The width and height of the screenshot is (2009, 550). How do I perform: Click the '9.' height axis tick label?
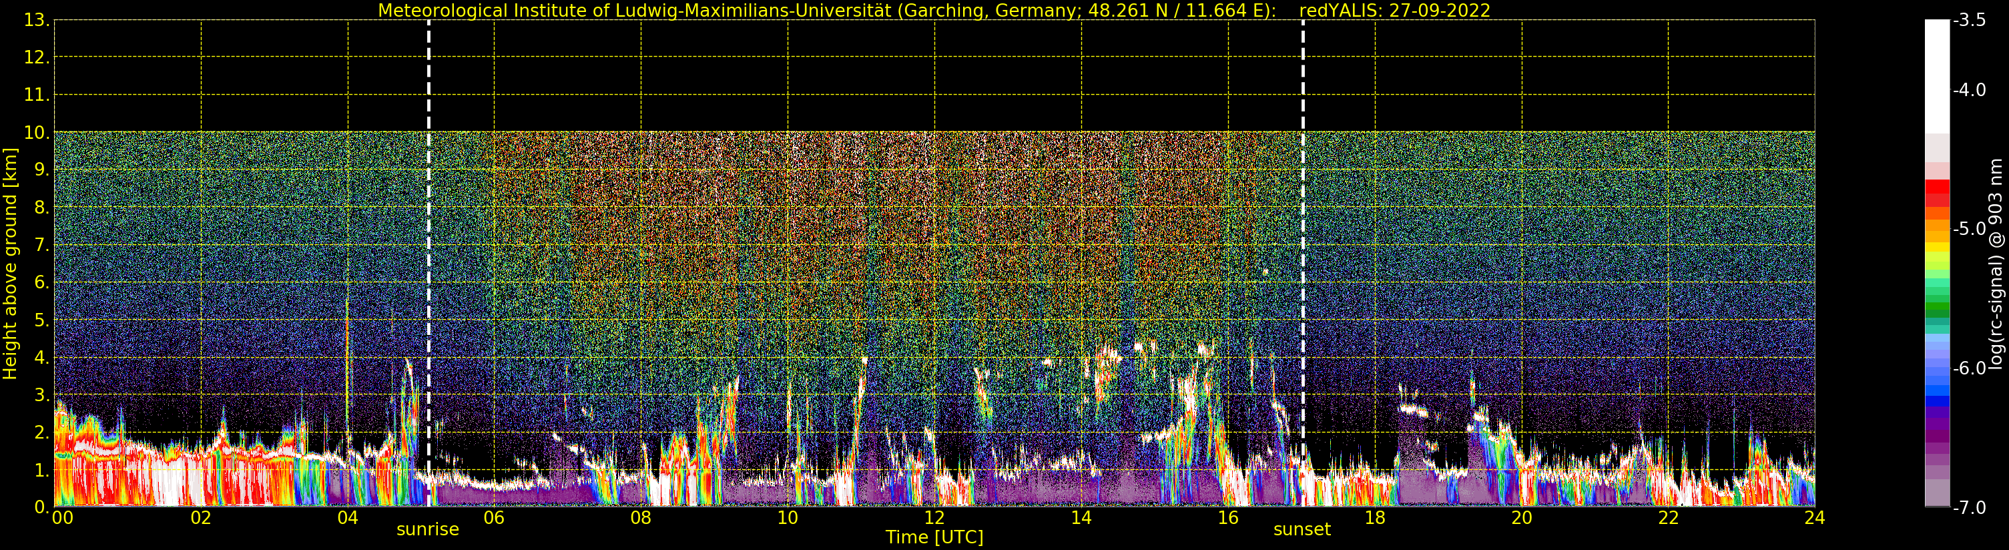click(42, 170)
